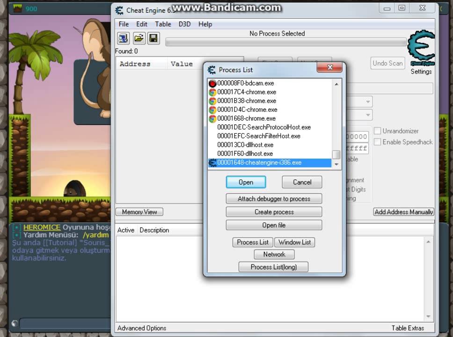Click Cancel in the Process List dialog

(x=302, y=182)
